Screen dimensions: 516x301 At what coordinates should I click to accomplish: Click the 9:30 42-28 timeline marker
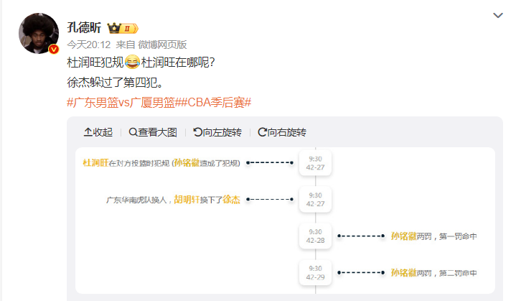coord(315,236)
